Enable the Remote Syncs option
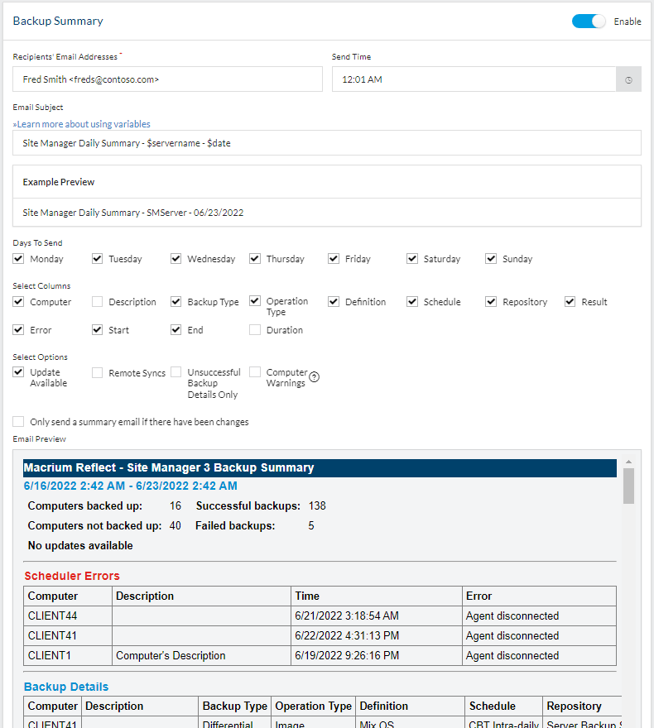Viewport: 654px width, 728px height. coord(98,373)
